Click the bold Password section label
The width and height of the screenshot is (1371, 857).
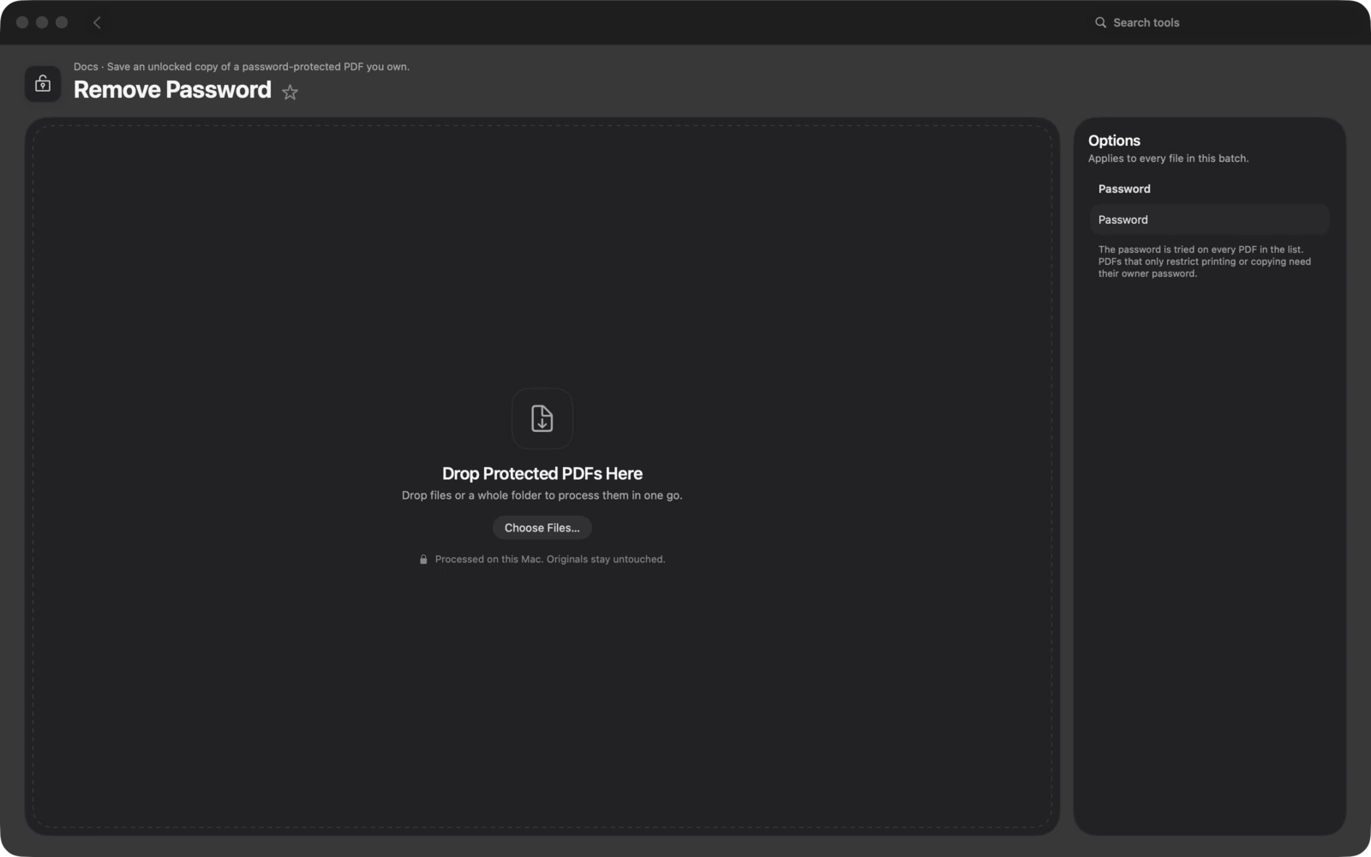point(1124,189)
